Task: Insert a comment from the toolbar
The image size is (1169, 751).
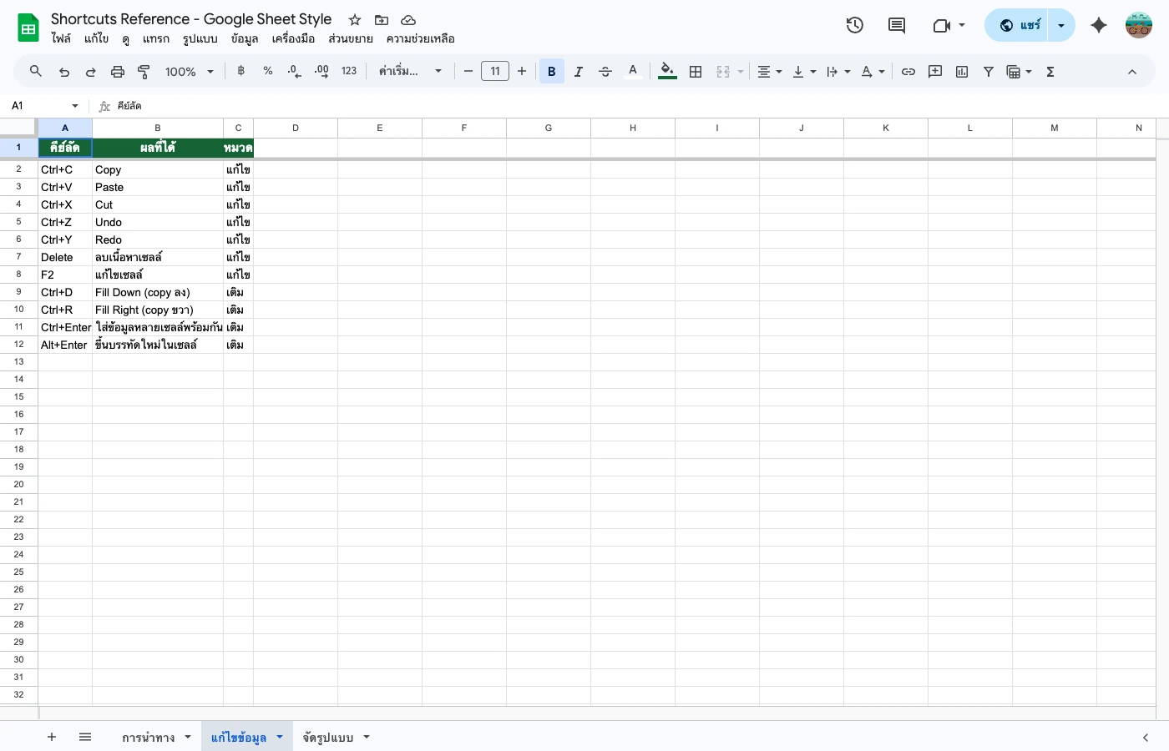Action: point(935,72)
